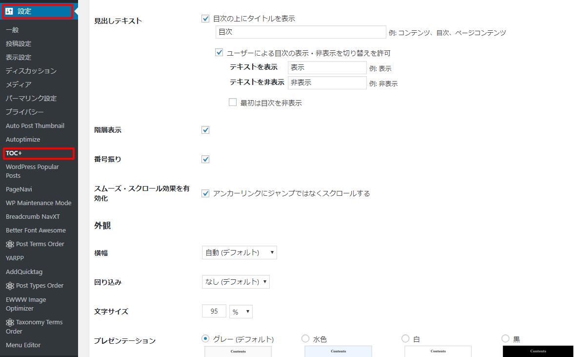Open プライバシー menu item

pos(24,112)
